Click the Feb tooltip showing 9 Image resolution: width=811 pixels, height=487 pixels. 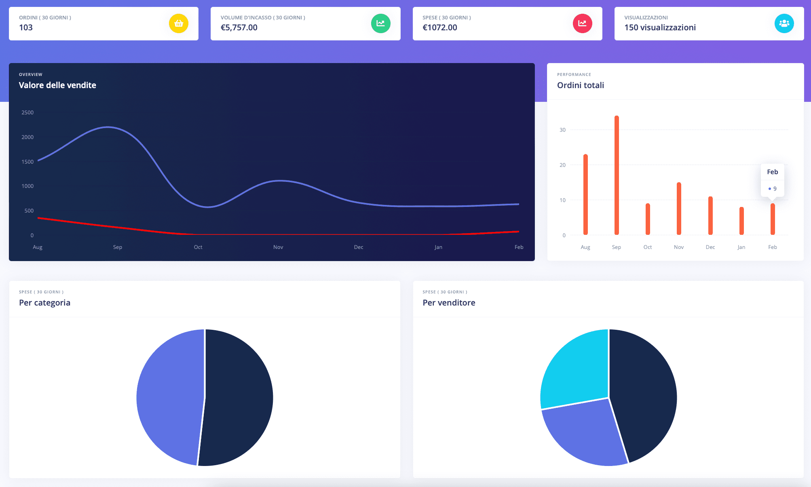(773, 180)
